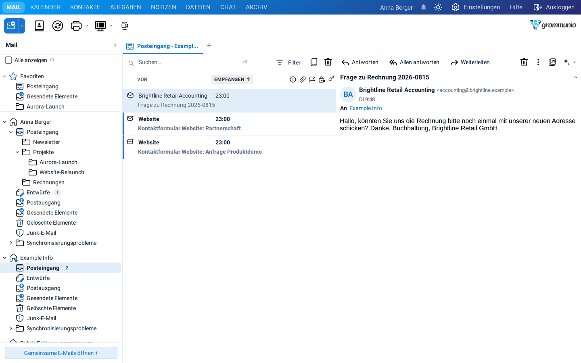Collapse the Example Info account
581x363 pixels.
click(x=4, y=258)
